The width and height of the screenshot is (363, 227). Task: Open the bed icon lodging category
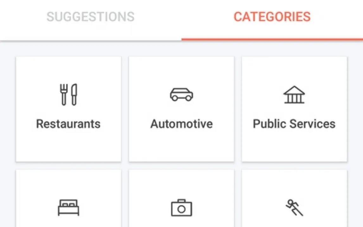pos(68,207)
